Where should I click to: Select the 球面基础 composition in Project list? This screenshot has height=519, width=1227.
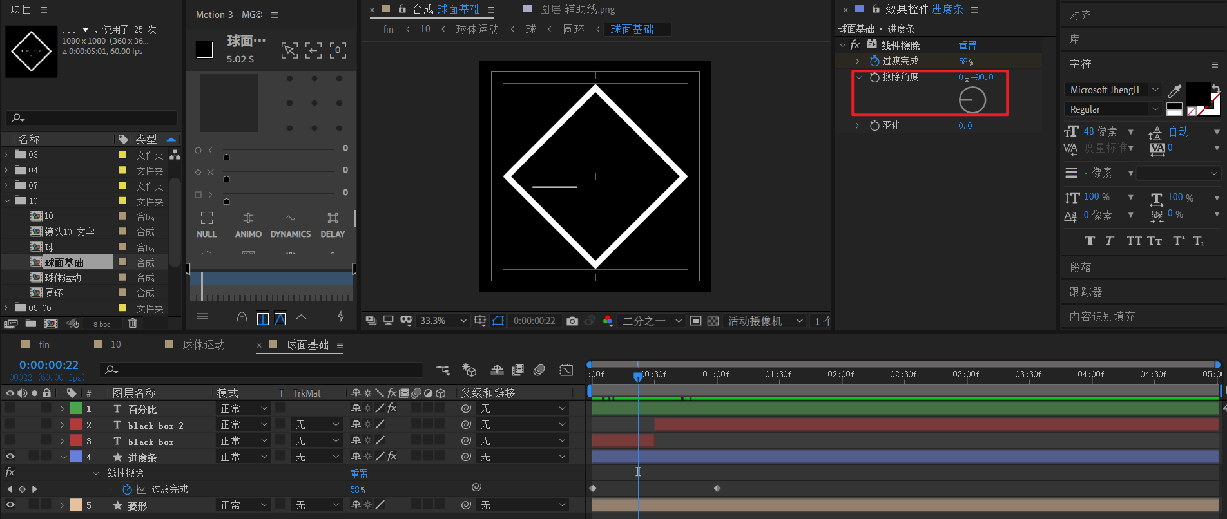pyautogui.click(x=64, y=262)
